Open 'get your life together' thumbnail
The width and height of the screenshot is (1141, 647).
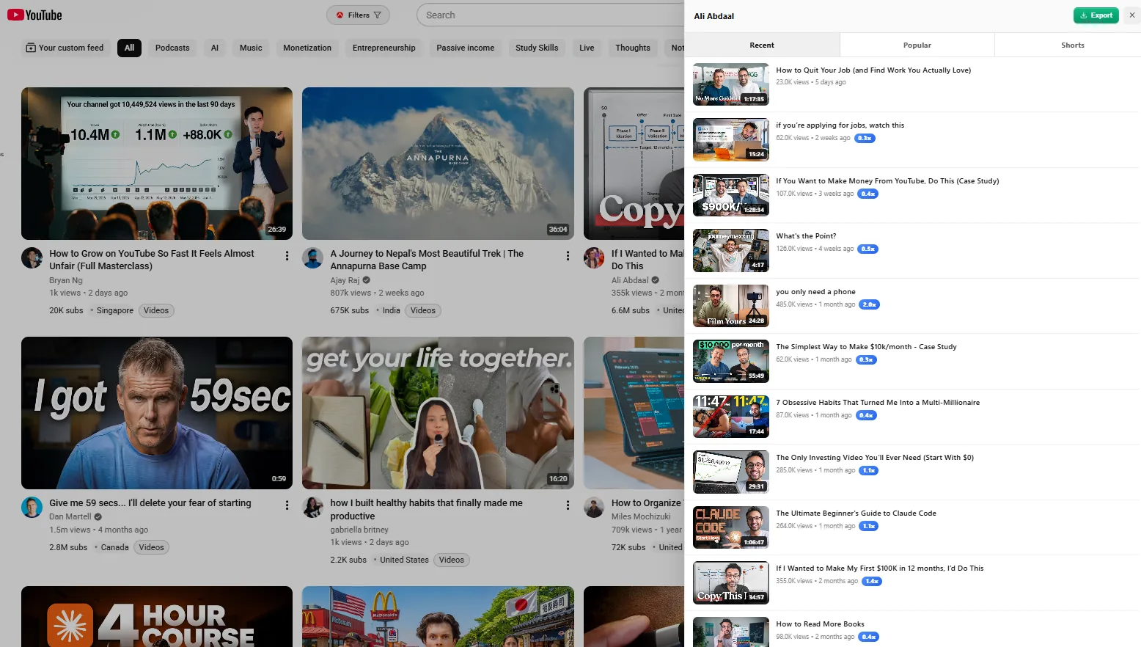pos(438,413)
